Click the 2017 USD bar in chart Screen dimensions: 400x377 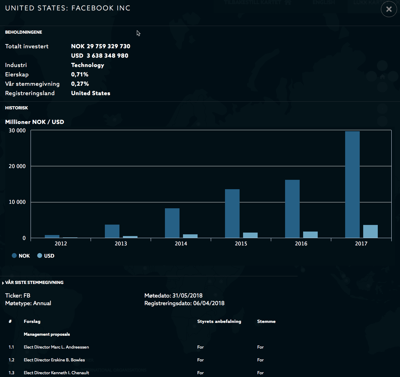370,232
